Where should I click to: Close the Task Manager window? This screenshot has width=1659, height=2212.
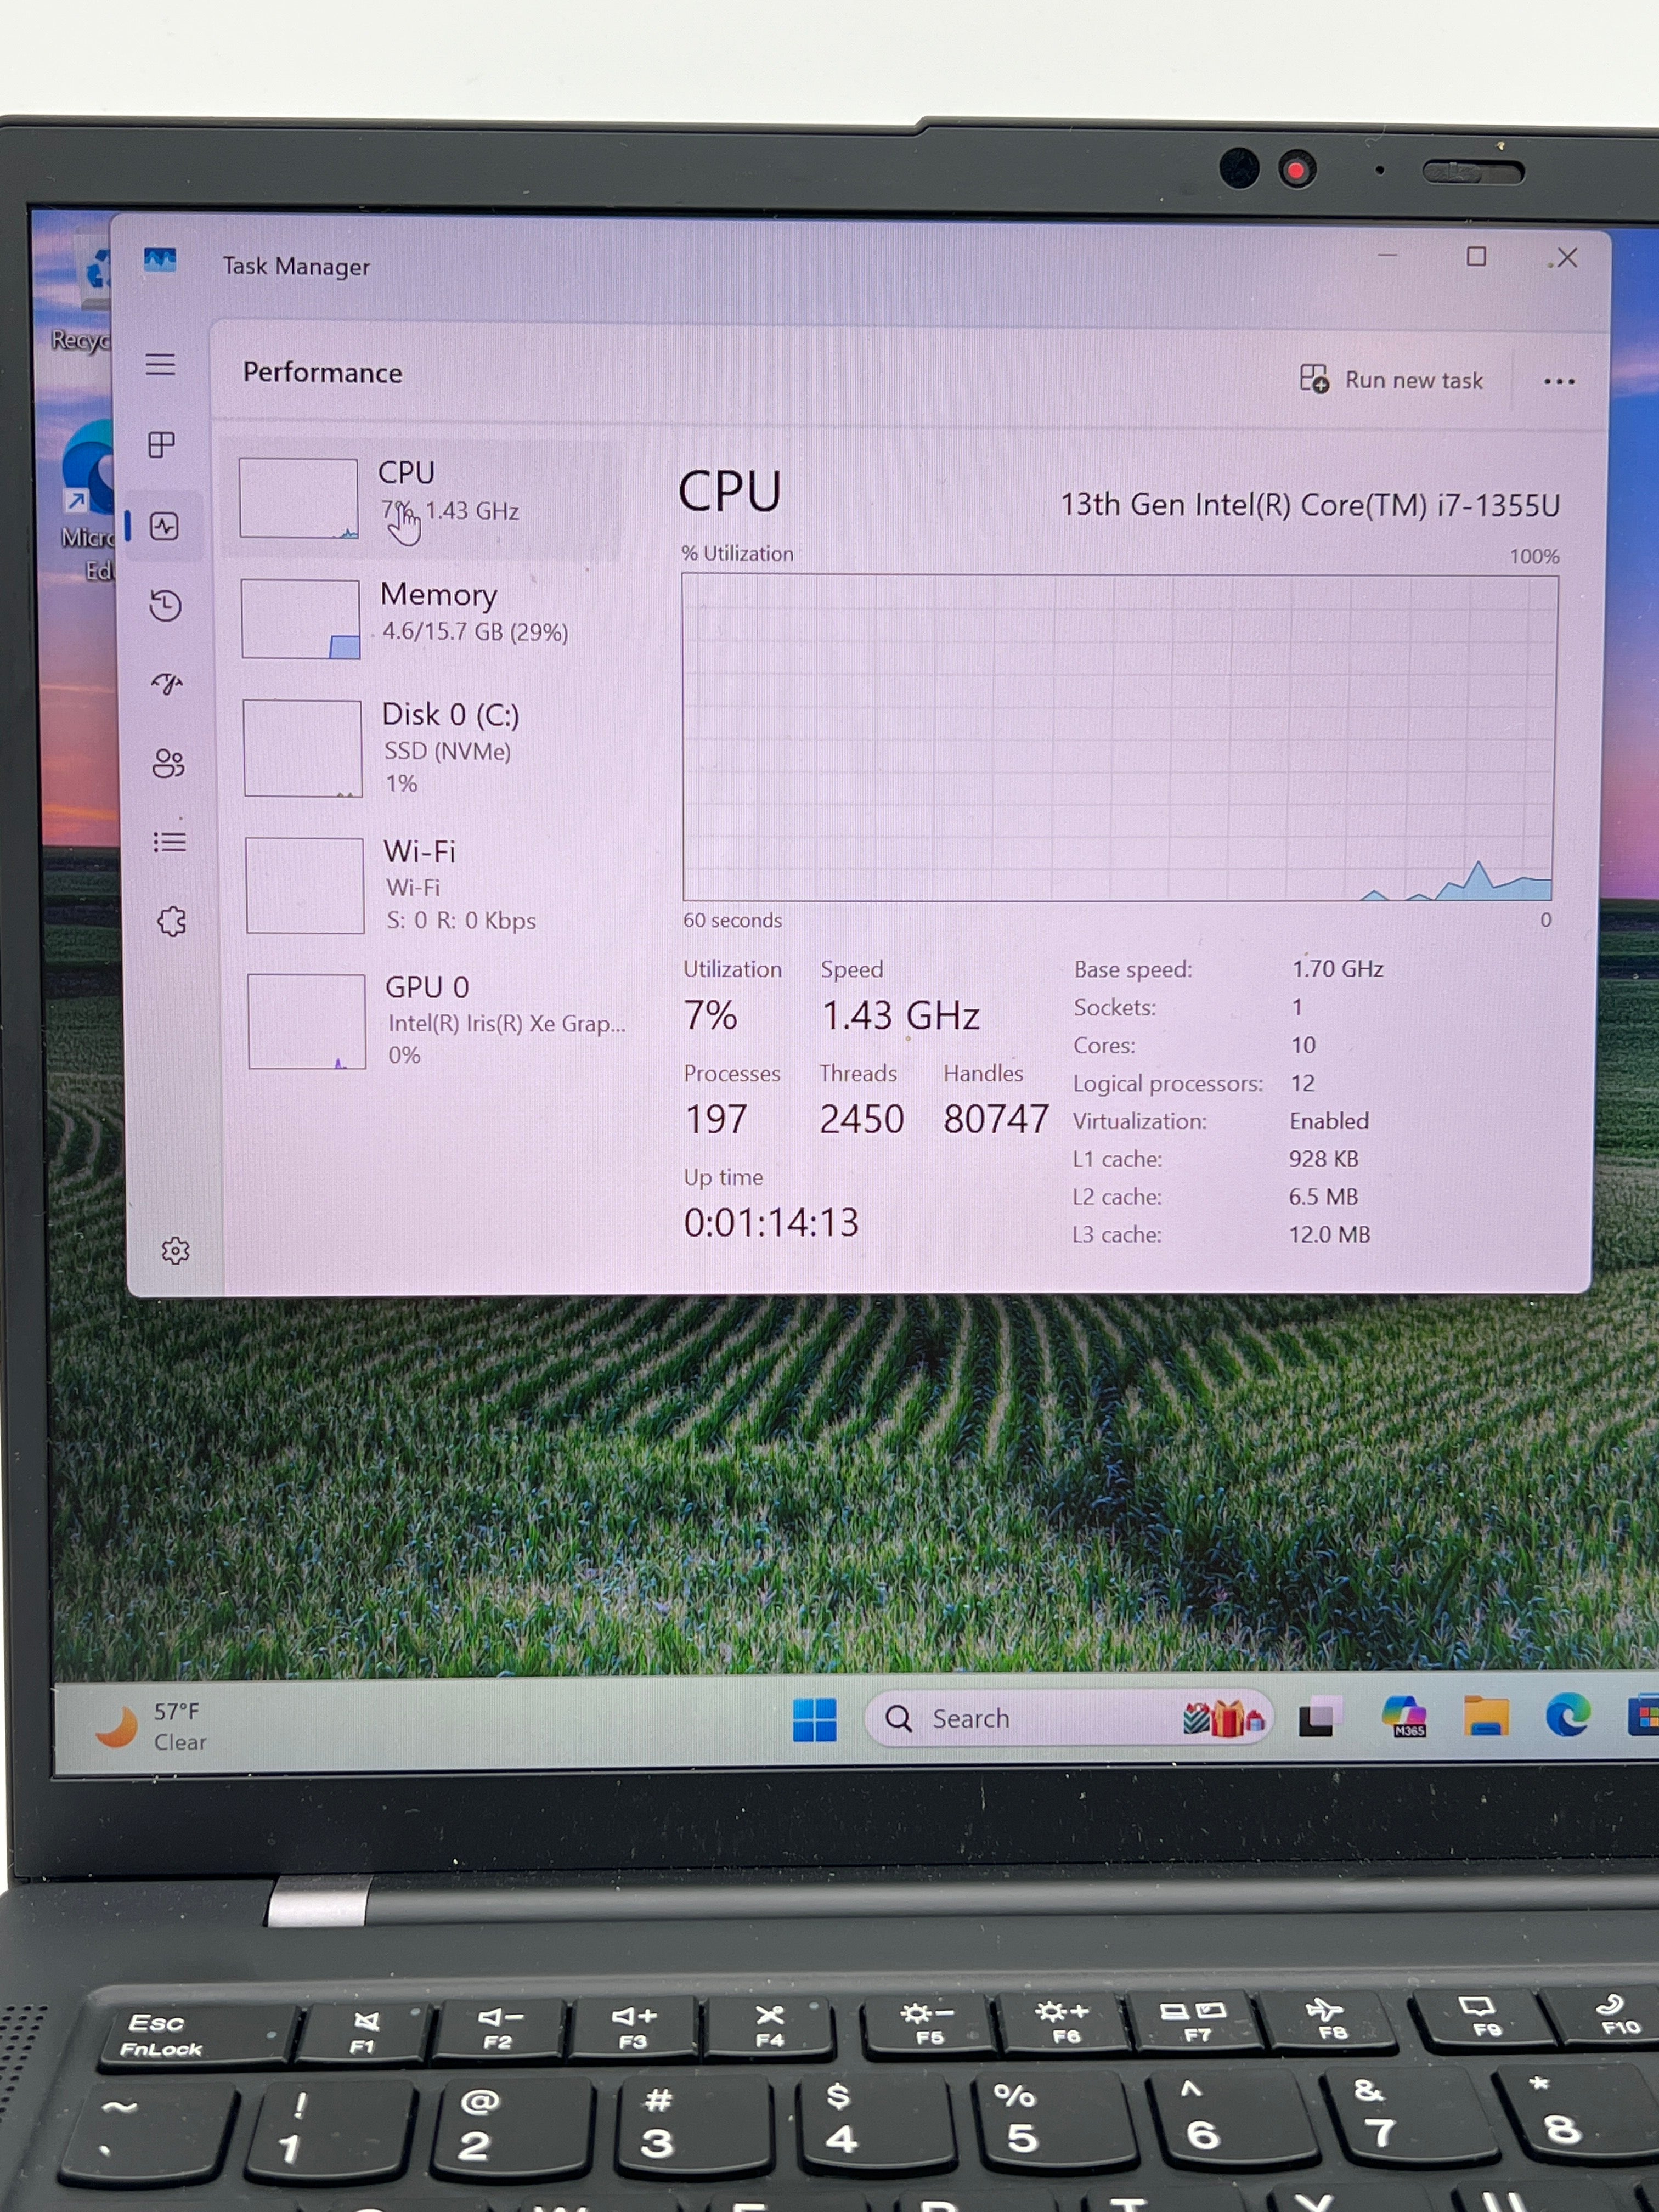click(1567, 258)
